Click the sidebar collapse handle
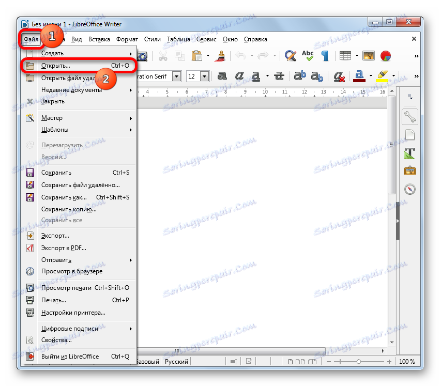The width and height of the screenshot is (441, 387). [x=398, y=221]
